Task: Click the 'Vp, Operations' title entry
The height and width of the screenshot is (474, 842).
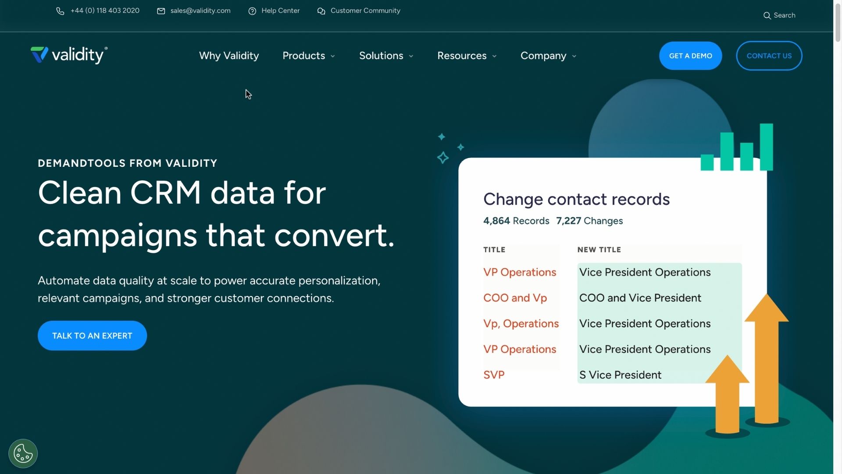Action: coord(521,324)
